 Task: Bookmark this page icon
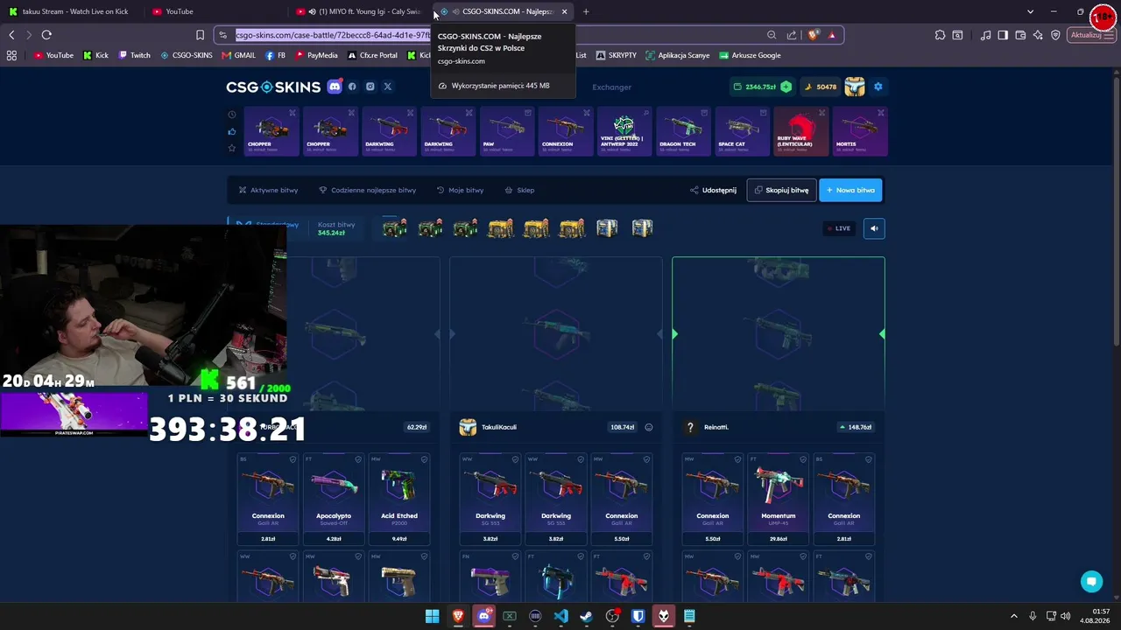click(200, 35)
